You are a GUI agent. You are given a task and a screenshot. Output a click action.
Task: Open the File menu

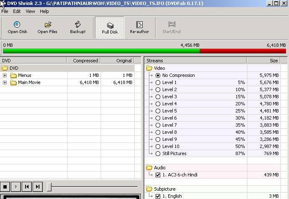pyautogui.click(x=5, y=11)
